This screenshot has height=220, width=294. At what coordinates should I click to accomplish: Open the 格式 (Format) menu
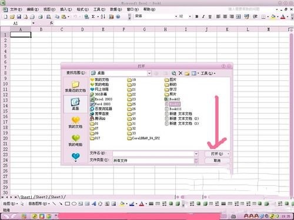tap(82, 9)
